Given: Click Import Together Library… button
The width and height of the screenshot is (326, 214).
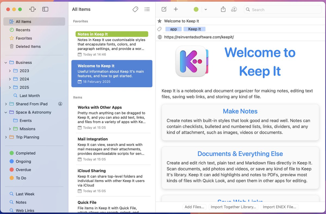Looking at the screenshot, I should (233, 207).
